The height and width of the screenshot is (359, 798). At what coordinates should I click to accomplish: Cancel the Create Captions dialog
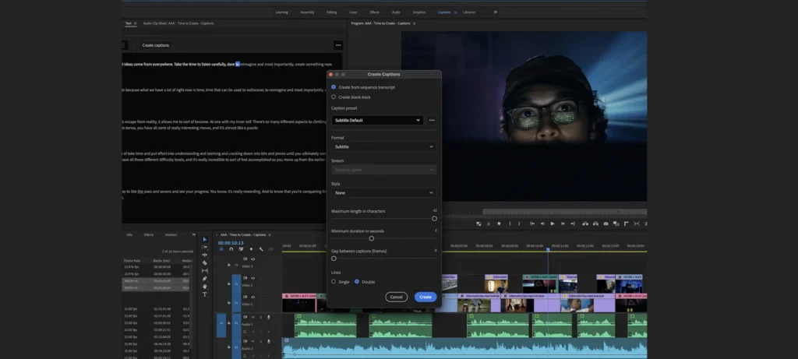[396, 297]
